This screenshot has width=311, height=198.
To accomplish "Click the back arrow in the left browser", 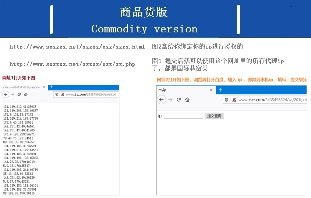I will click(6, 95).
